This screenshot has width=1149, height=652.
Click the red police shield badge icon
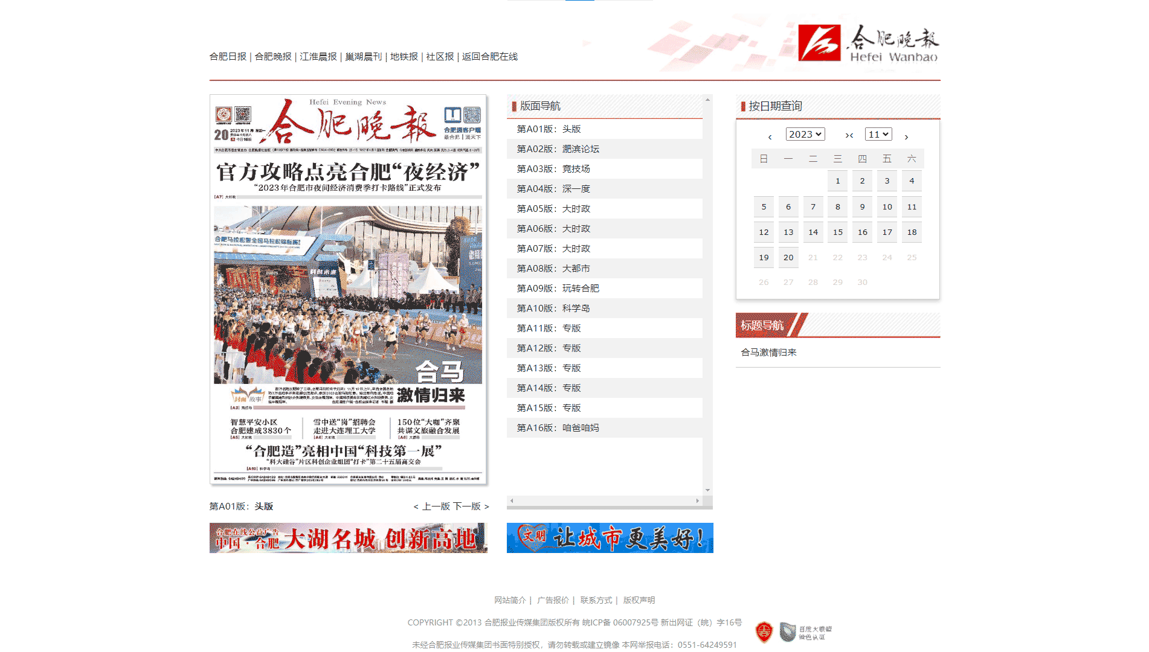tap(764, 632)
